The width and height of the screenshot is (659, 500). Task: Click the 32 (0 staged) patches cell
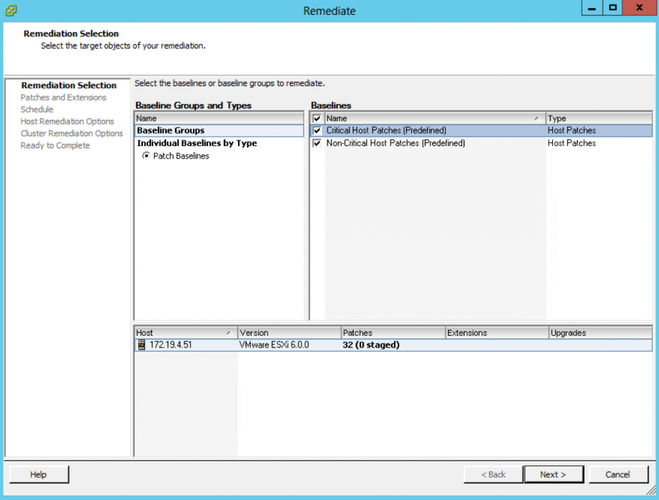click(x=371, y=345)
